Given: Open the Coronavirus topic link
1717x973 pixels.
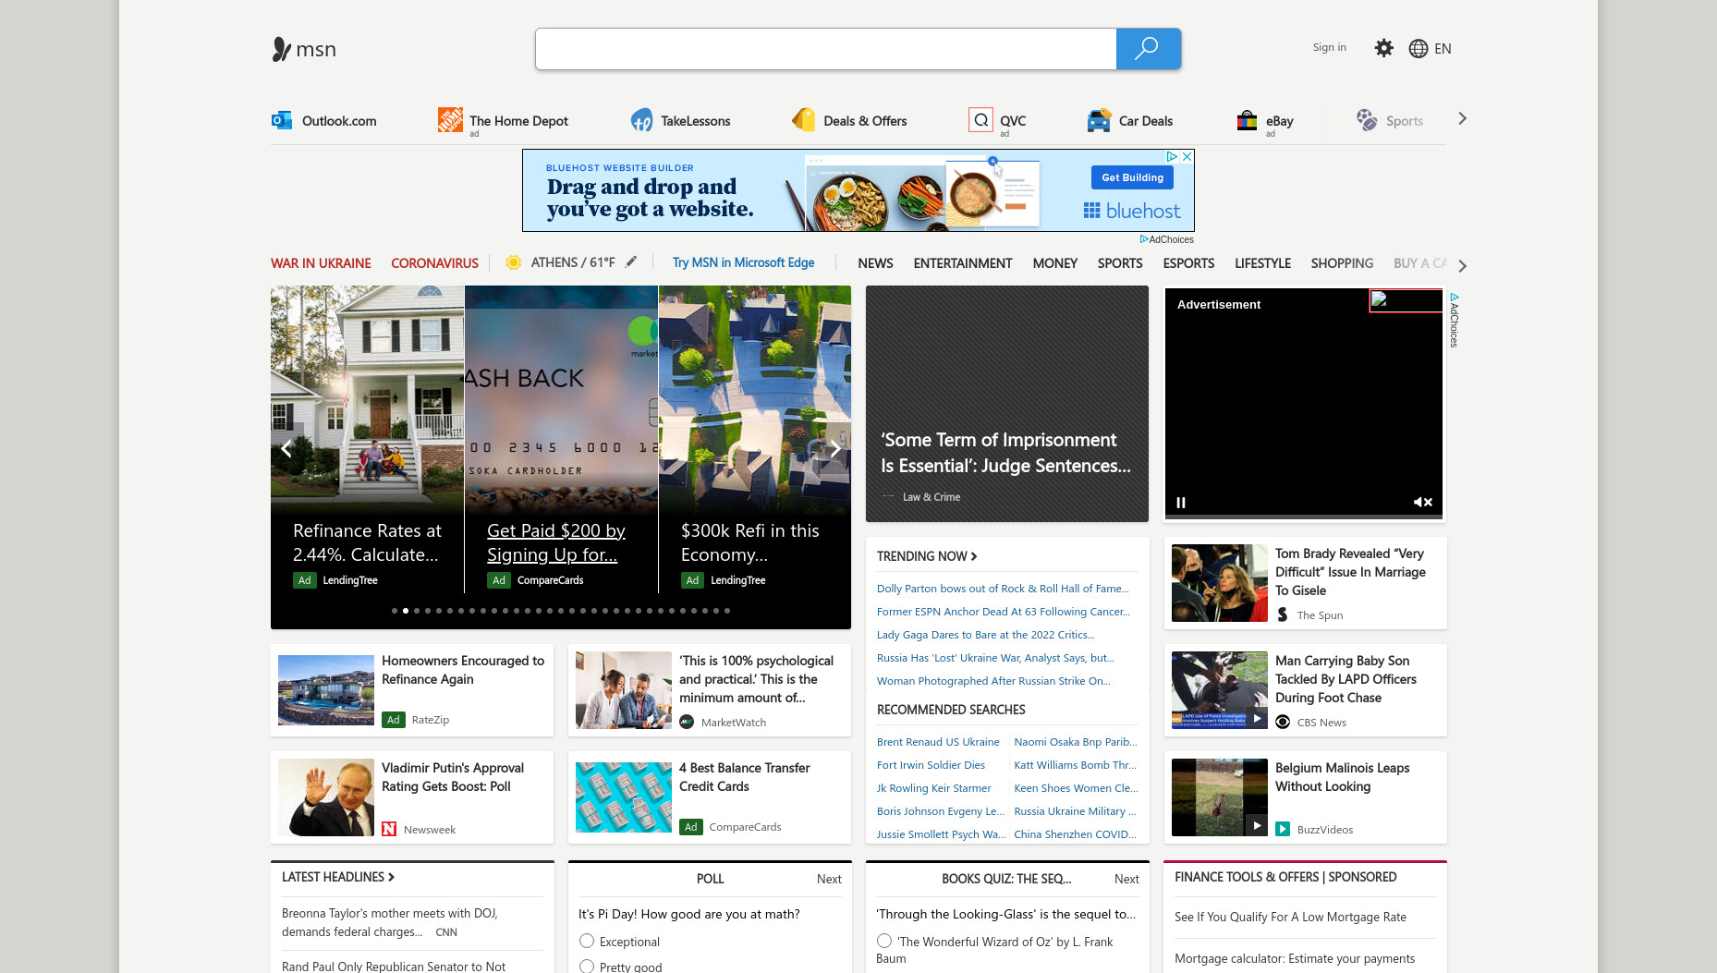Looking at the screenshot, I should pos(434,263).
